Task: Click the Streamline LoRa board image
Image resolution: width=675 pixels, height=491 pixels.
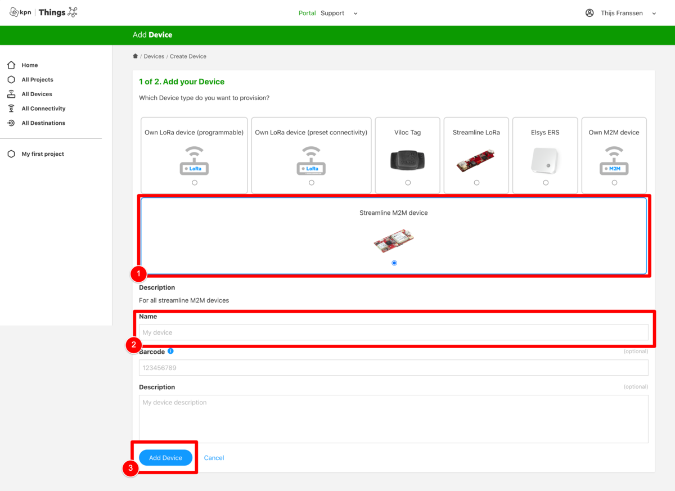Action: [476, 161]
